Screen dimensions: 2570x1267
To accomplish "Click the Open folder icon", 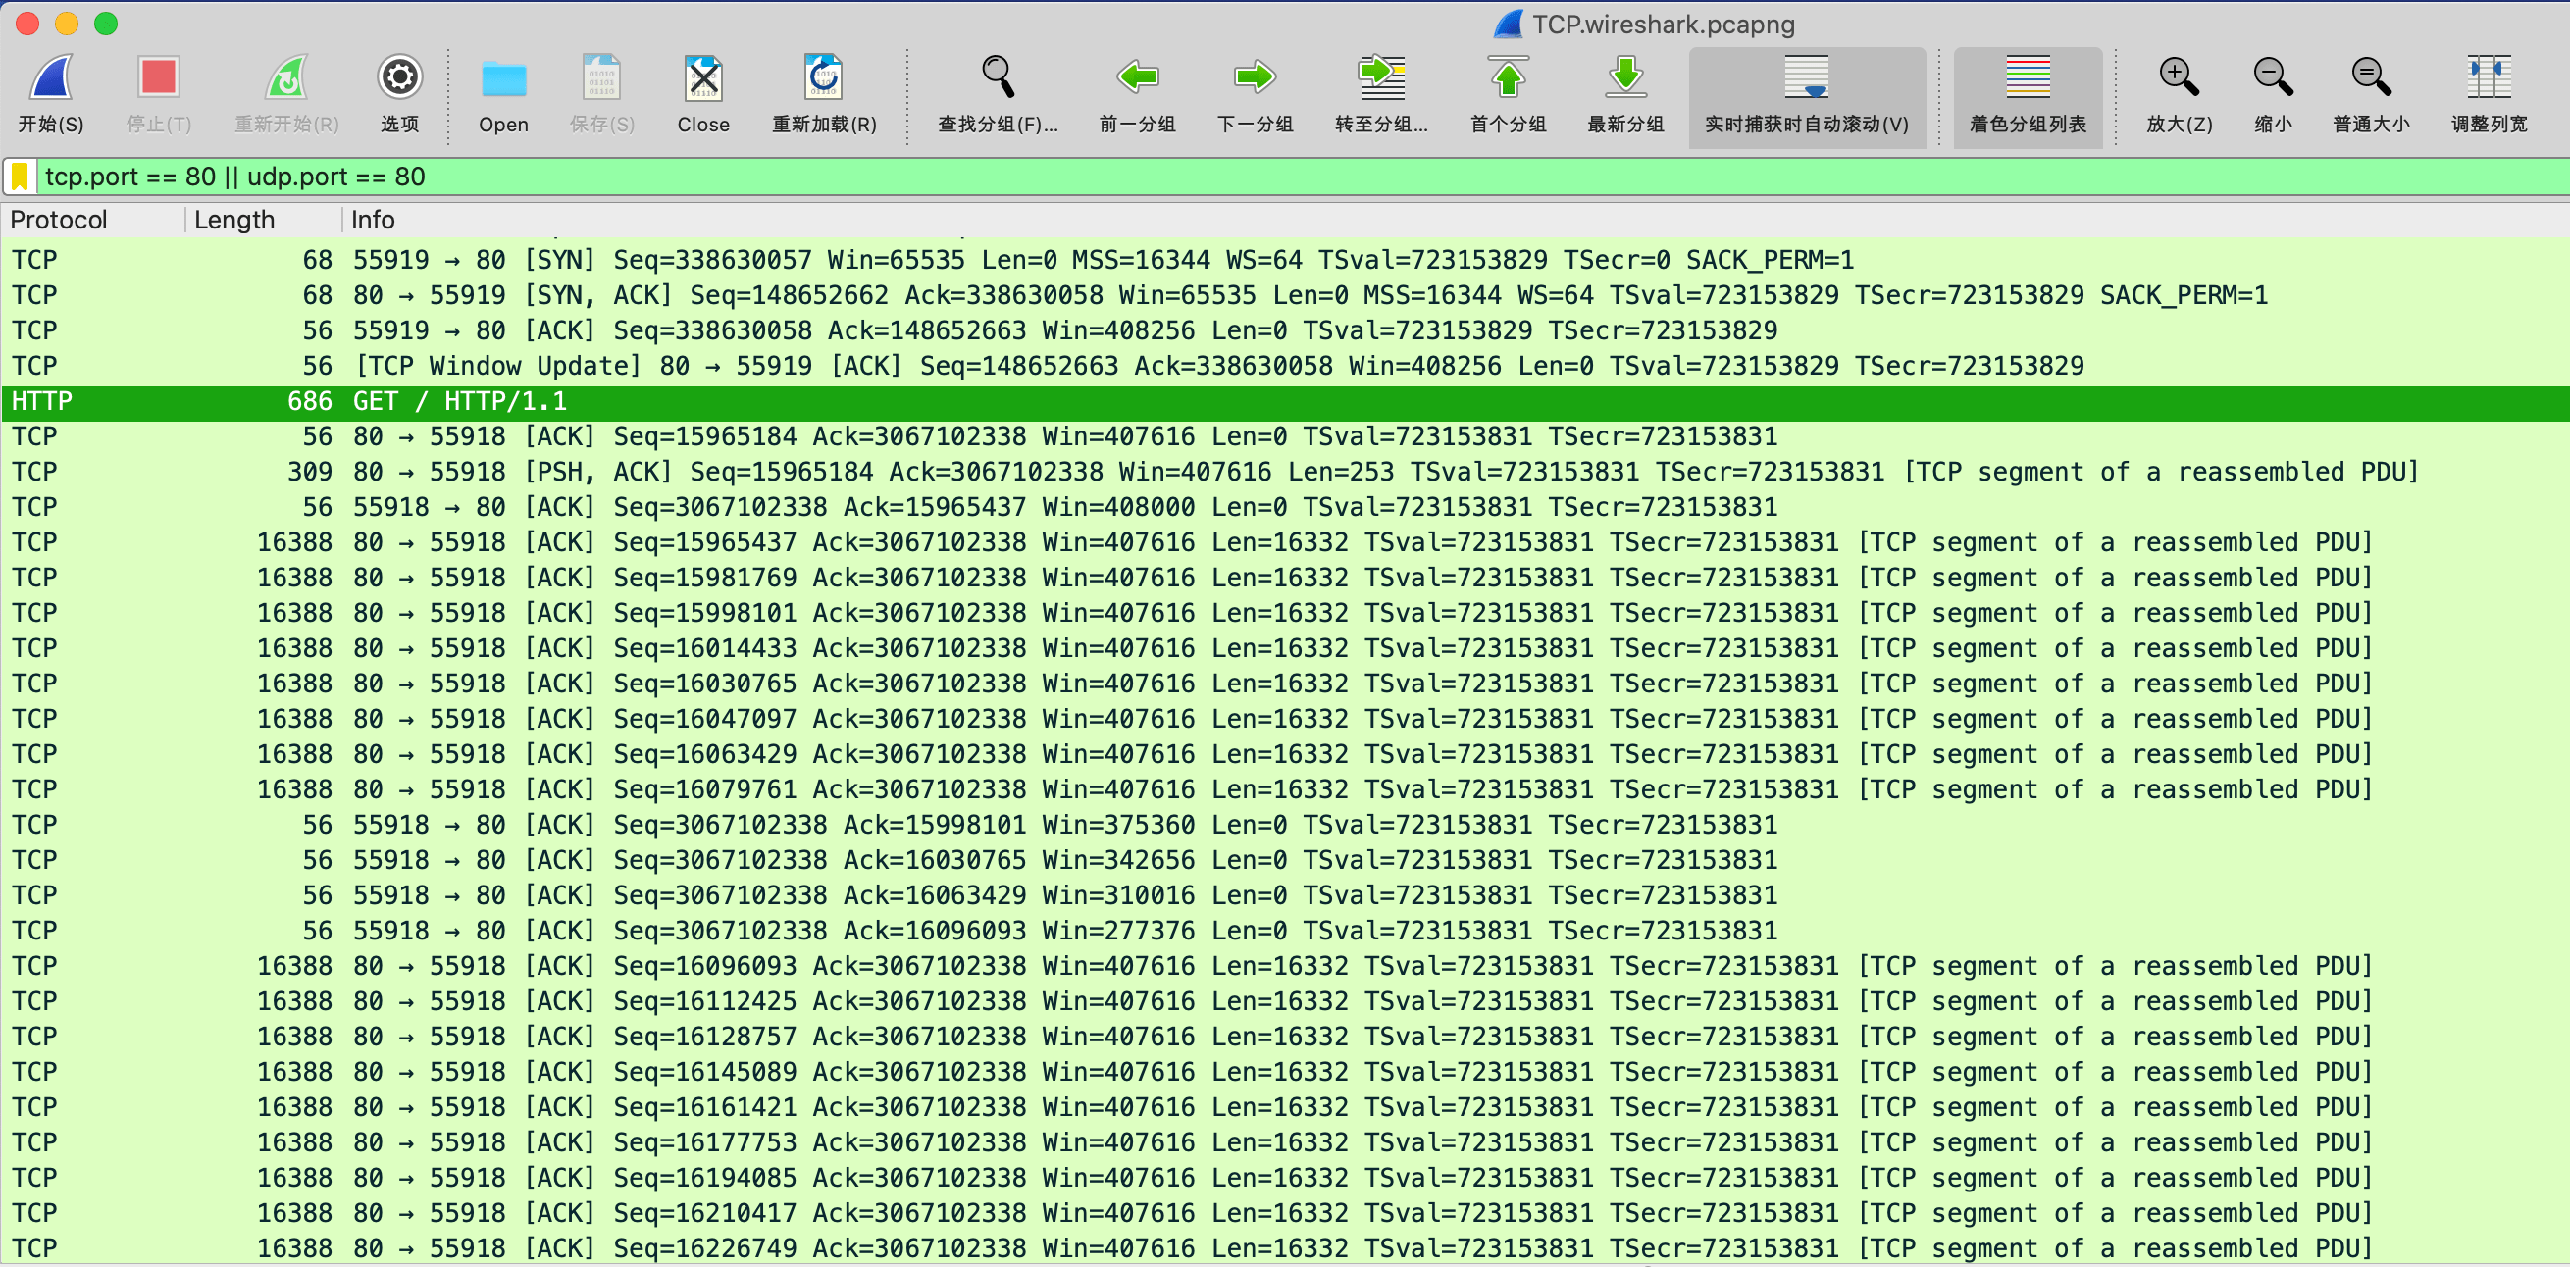I will [x=503, y=79].
